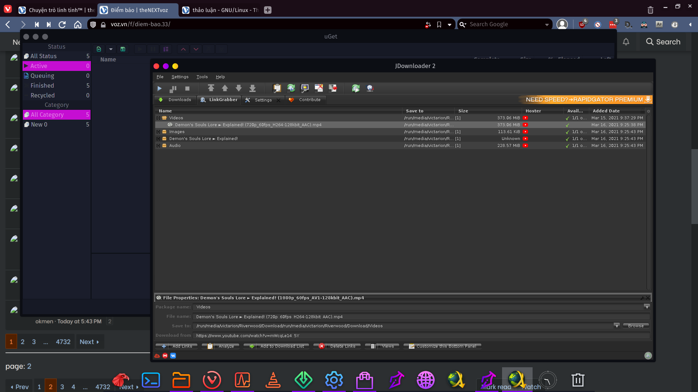
Task: Click the VK icon in status bar
Action: tap(173, 356)
